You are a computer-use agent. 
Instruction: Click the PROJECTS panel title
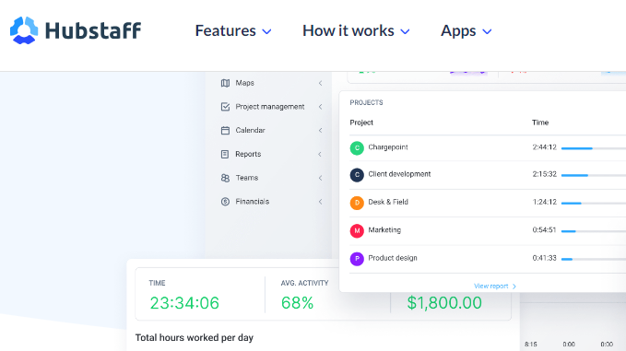click(x=366, y=102)
